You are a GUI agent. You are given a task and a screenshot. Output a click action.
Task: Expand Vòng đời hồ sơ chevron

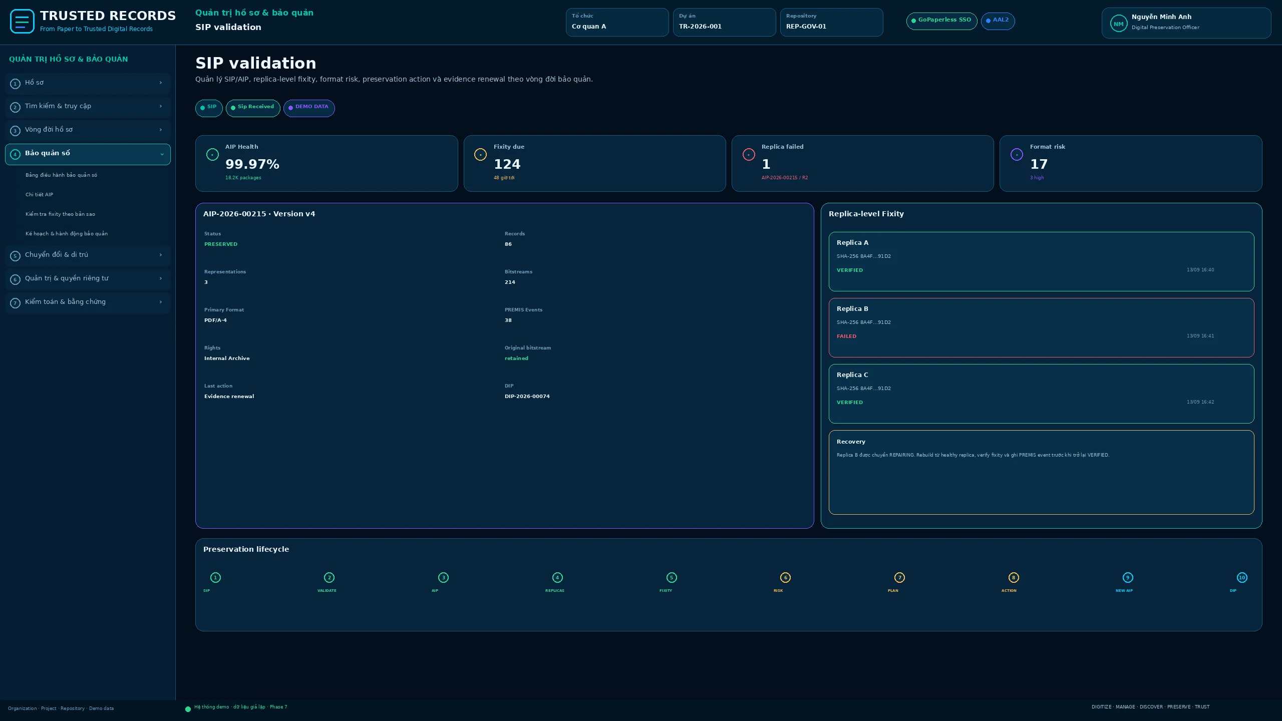tap(161, 130)
